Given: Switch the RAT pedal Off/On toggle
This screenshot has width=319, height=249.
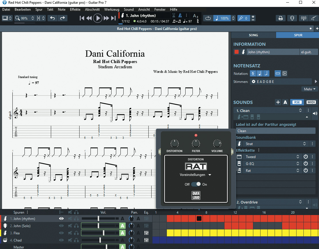Looking at the screenshot, I should click(x=196, y=184).
